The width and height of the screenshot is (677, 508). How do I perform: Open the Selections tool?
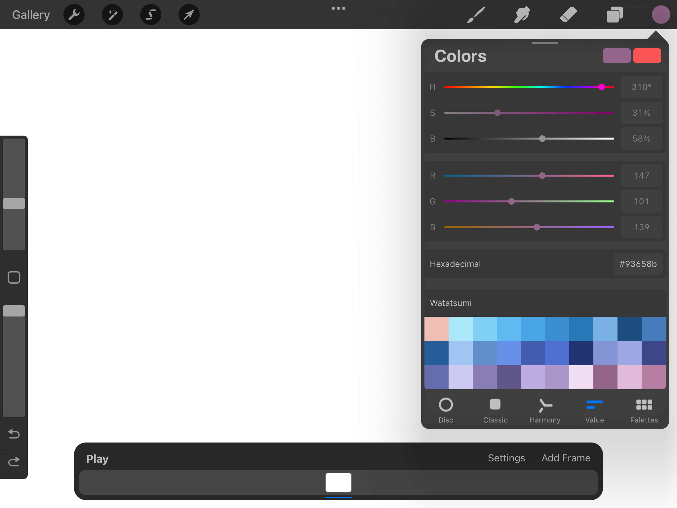150,14
